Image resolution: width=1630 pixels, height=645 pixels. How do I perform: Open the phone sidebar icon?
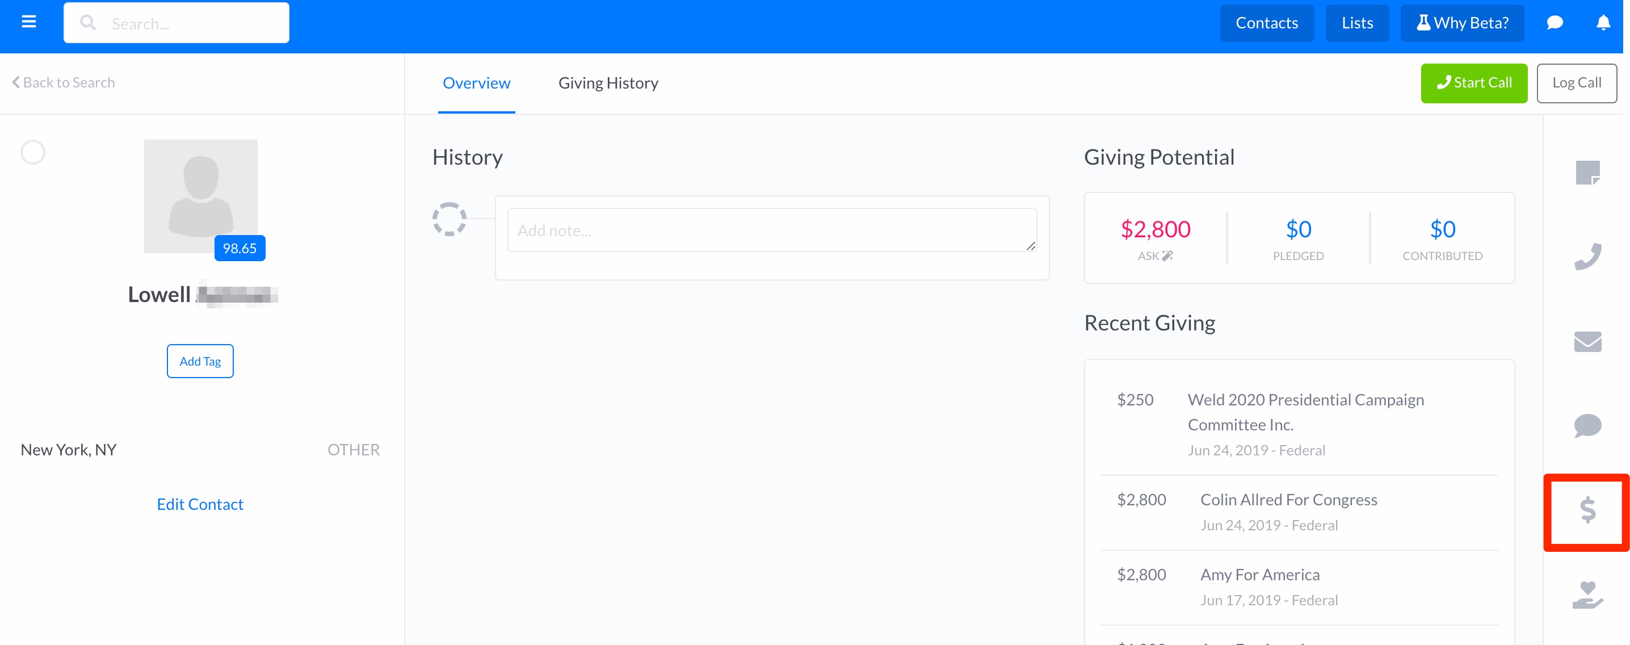tap(1587, 257)
